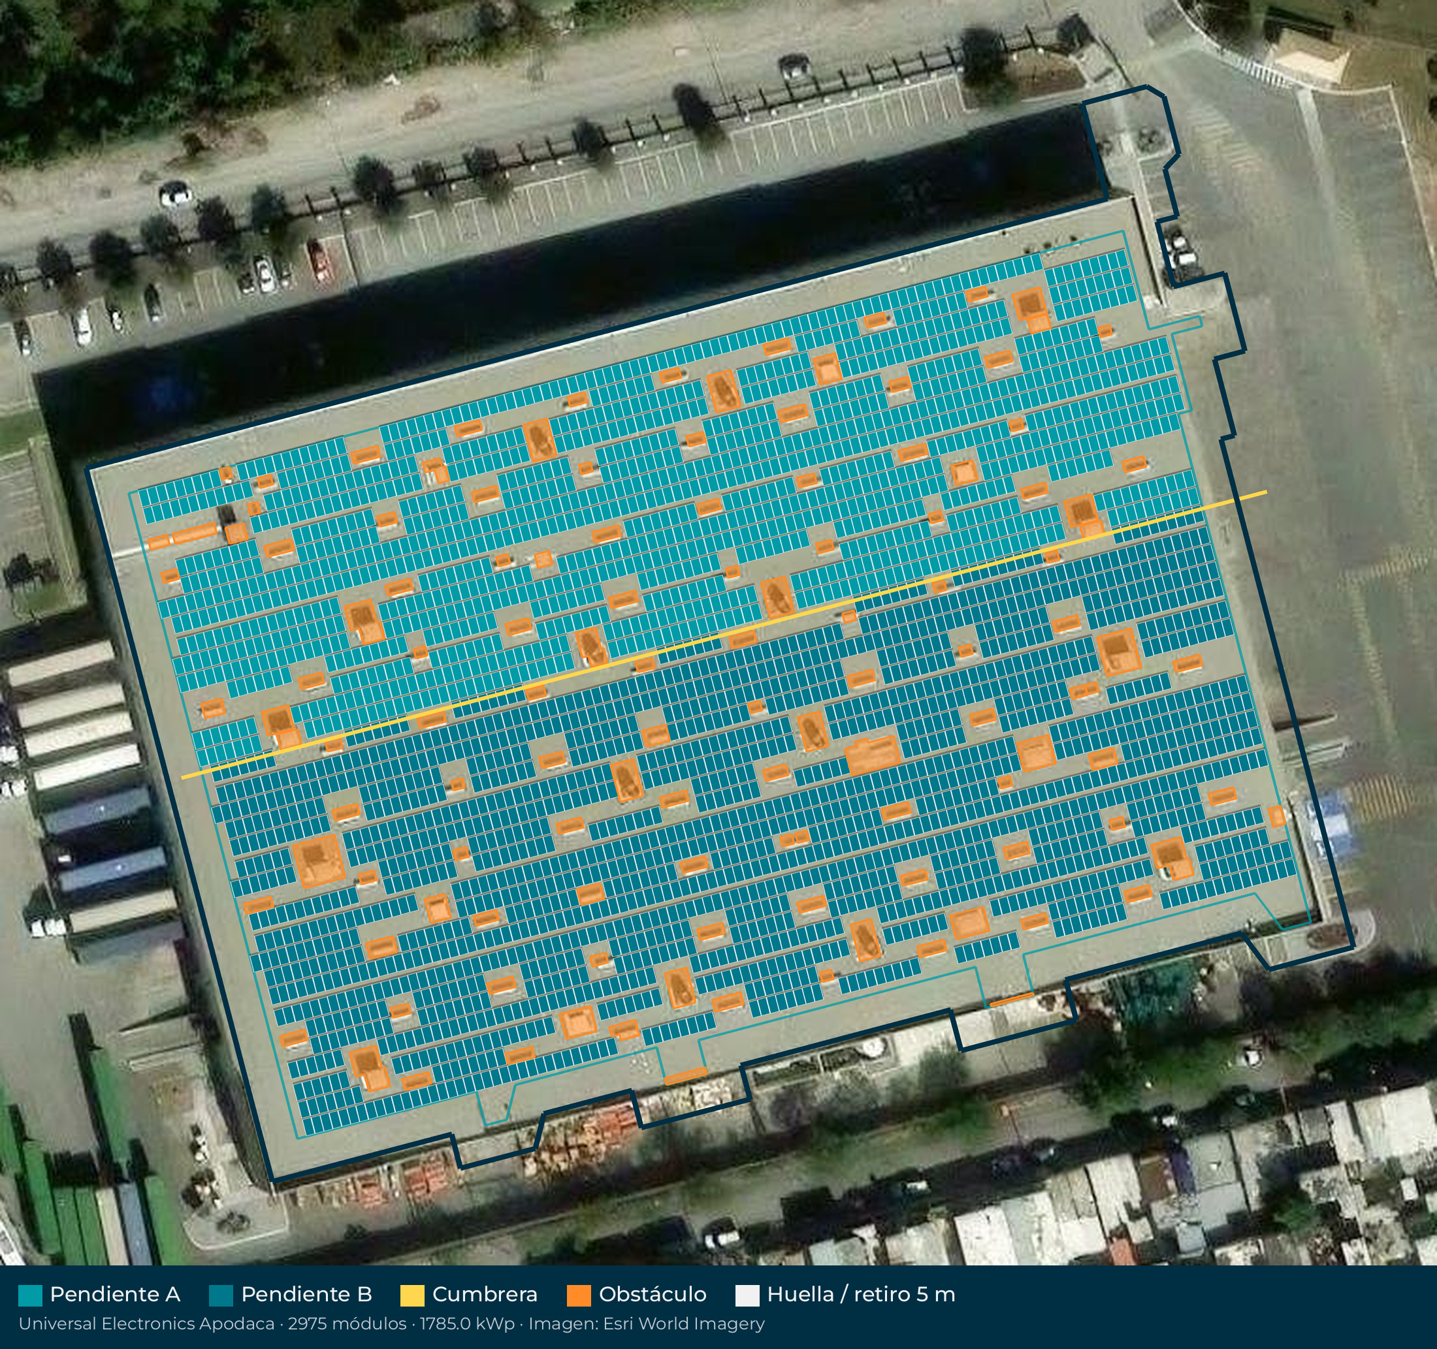Click the orange Obstáculo legend swatch

[x=579, y=1295]
